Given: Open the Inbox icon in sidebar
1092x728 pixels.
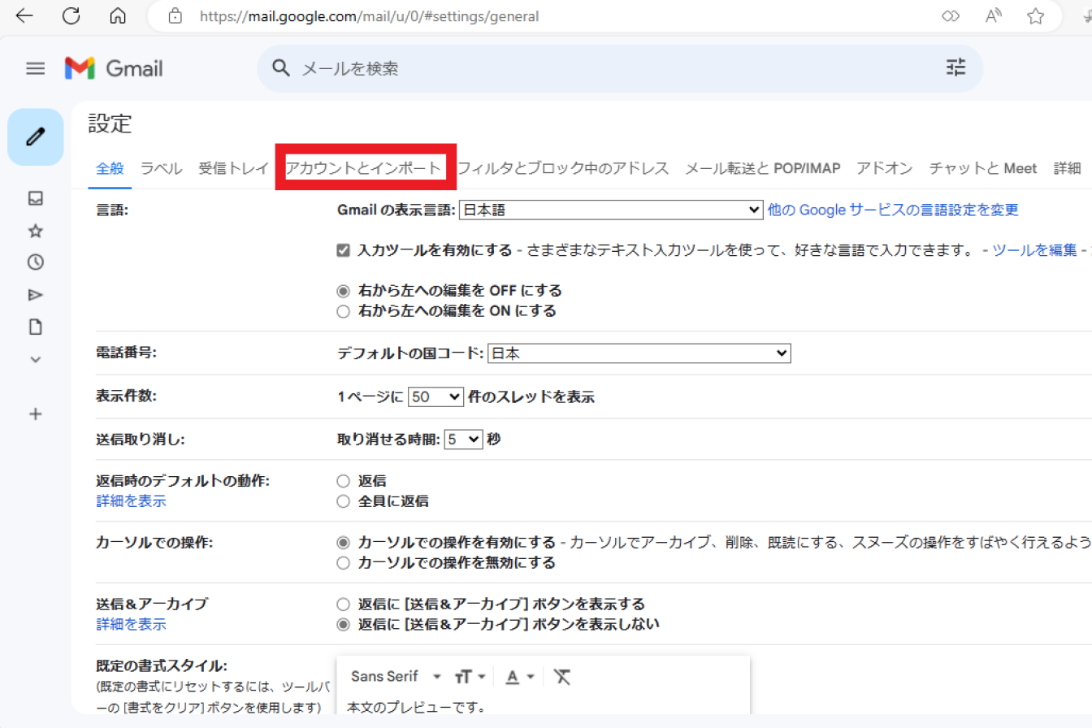Looking at the screenshot, I should (36, 198).
